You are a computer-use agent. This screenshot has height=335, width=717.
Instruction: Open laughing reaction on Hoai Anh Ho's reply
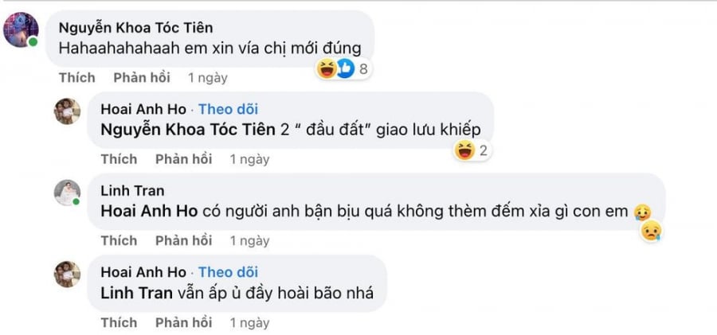(x=472, y=149)
